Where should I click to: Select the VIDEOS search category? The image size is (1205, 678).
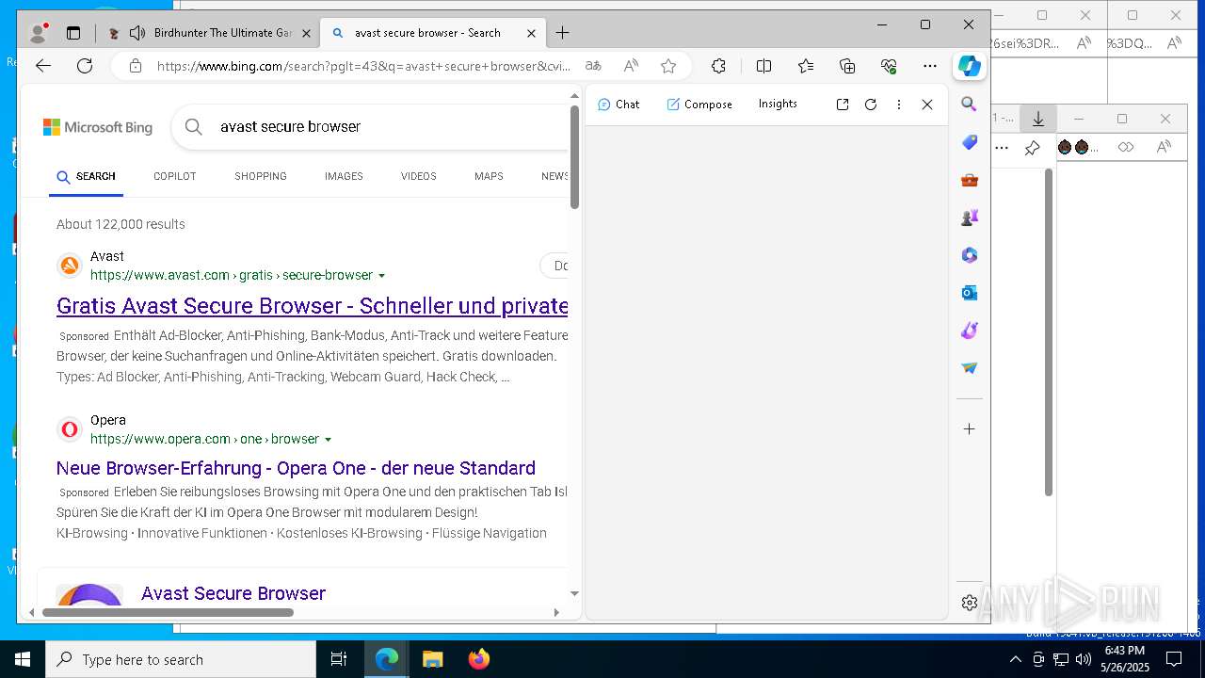pos(419,176)
